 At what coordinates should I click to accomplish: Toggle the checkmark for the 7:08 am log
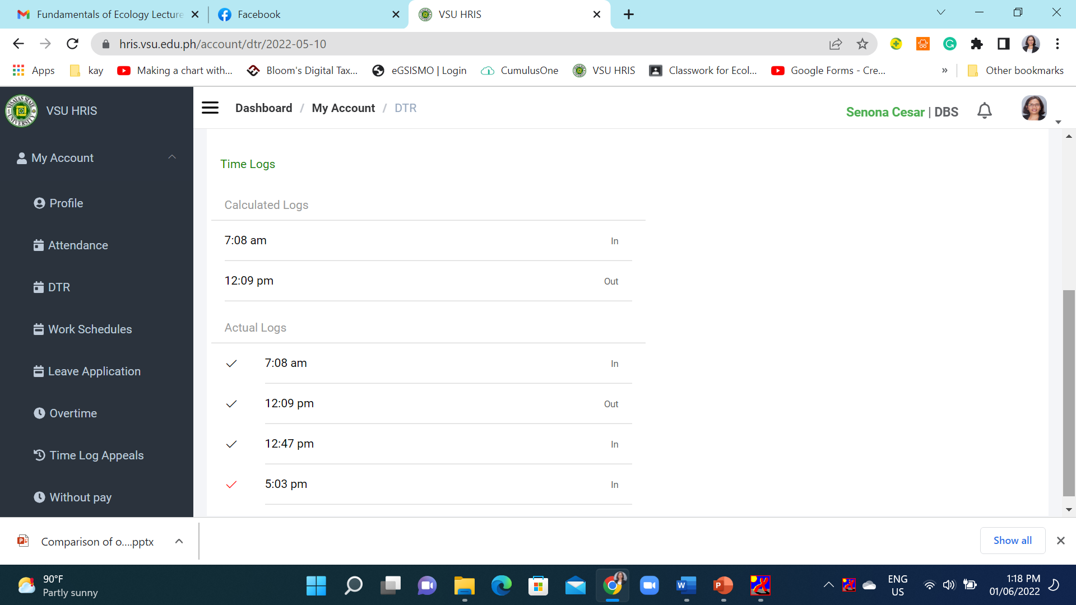[x=231, y=364]
